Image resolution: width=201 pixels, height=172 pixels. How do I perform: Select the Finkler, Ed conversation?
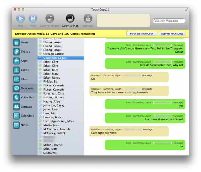pos(61,82)
